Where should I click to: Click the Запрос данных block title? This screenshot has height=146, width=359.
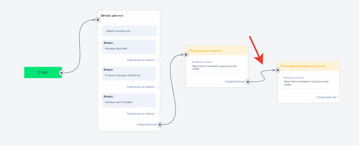coord(112,16)
